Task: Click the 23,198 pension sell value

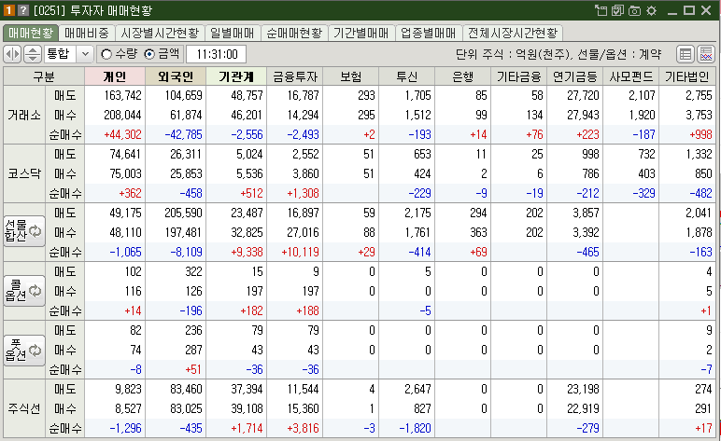Action: 583,389
